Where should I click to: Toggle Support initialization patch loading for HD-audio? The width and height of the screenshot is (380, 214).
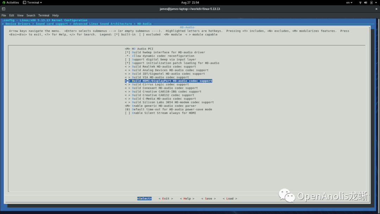coord(172,63)
